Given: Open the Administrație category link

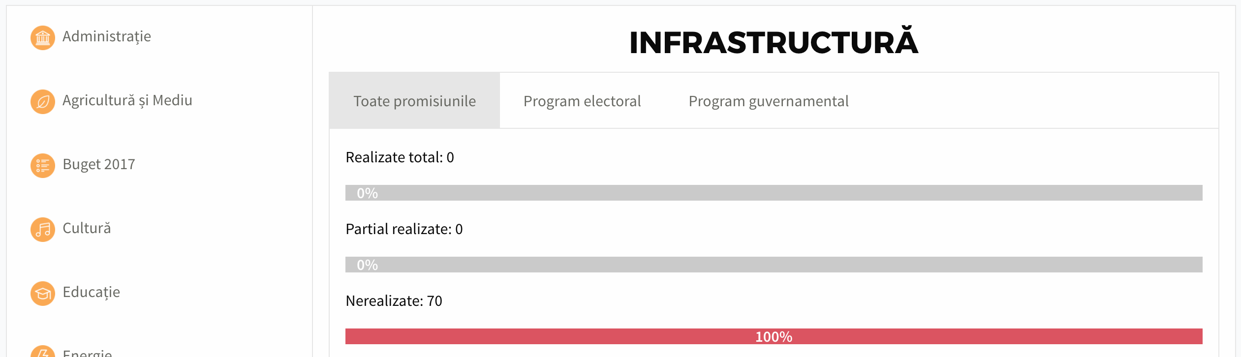Looking at the screenshot, I should 107,37.
